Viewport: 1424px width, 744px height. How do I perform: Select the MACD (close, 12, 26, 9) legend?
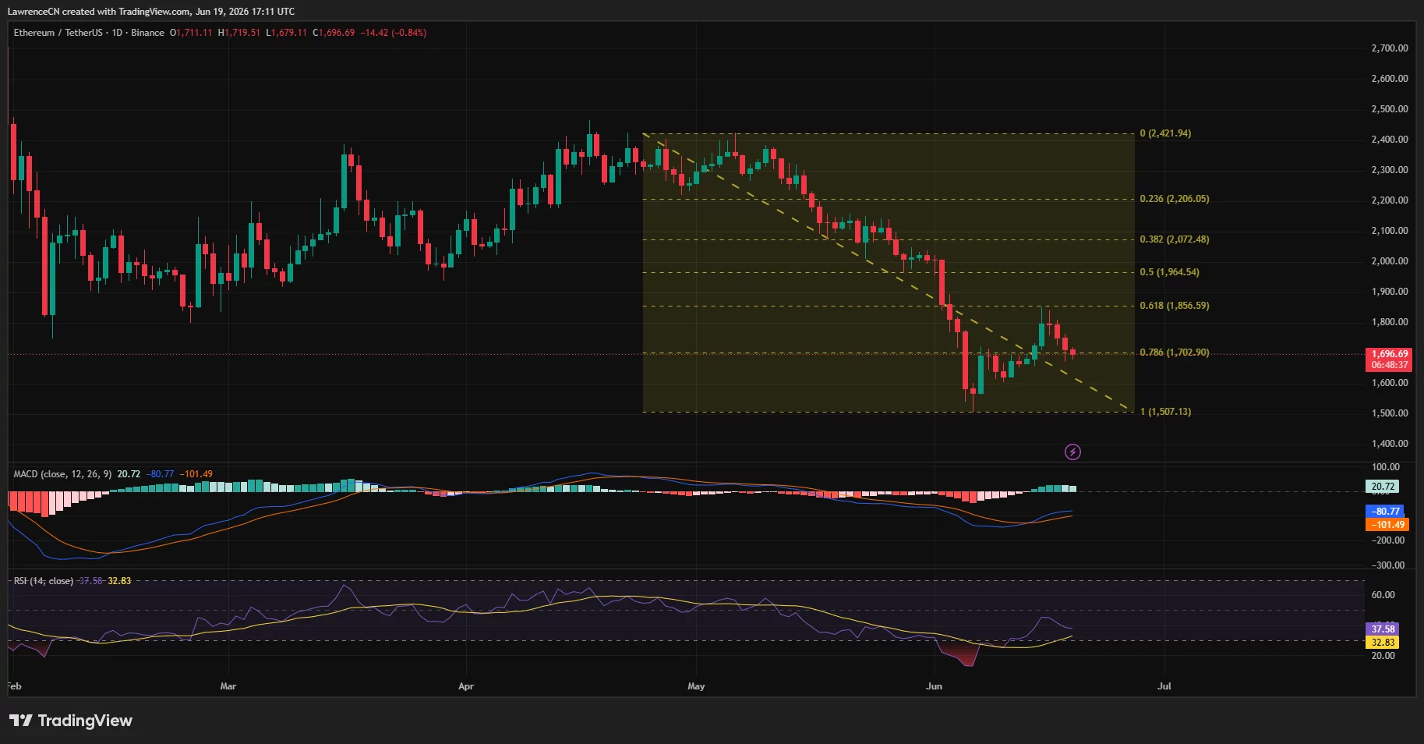pyautogui.click(x=62, y=474)
